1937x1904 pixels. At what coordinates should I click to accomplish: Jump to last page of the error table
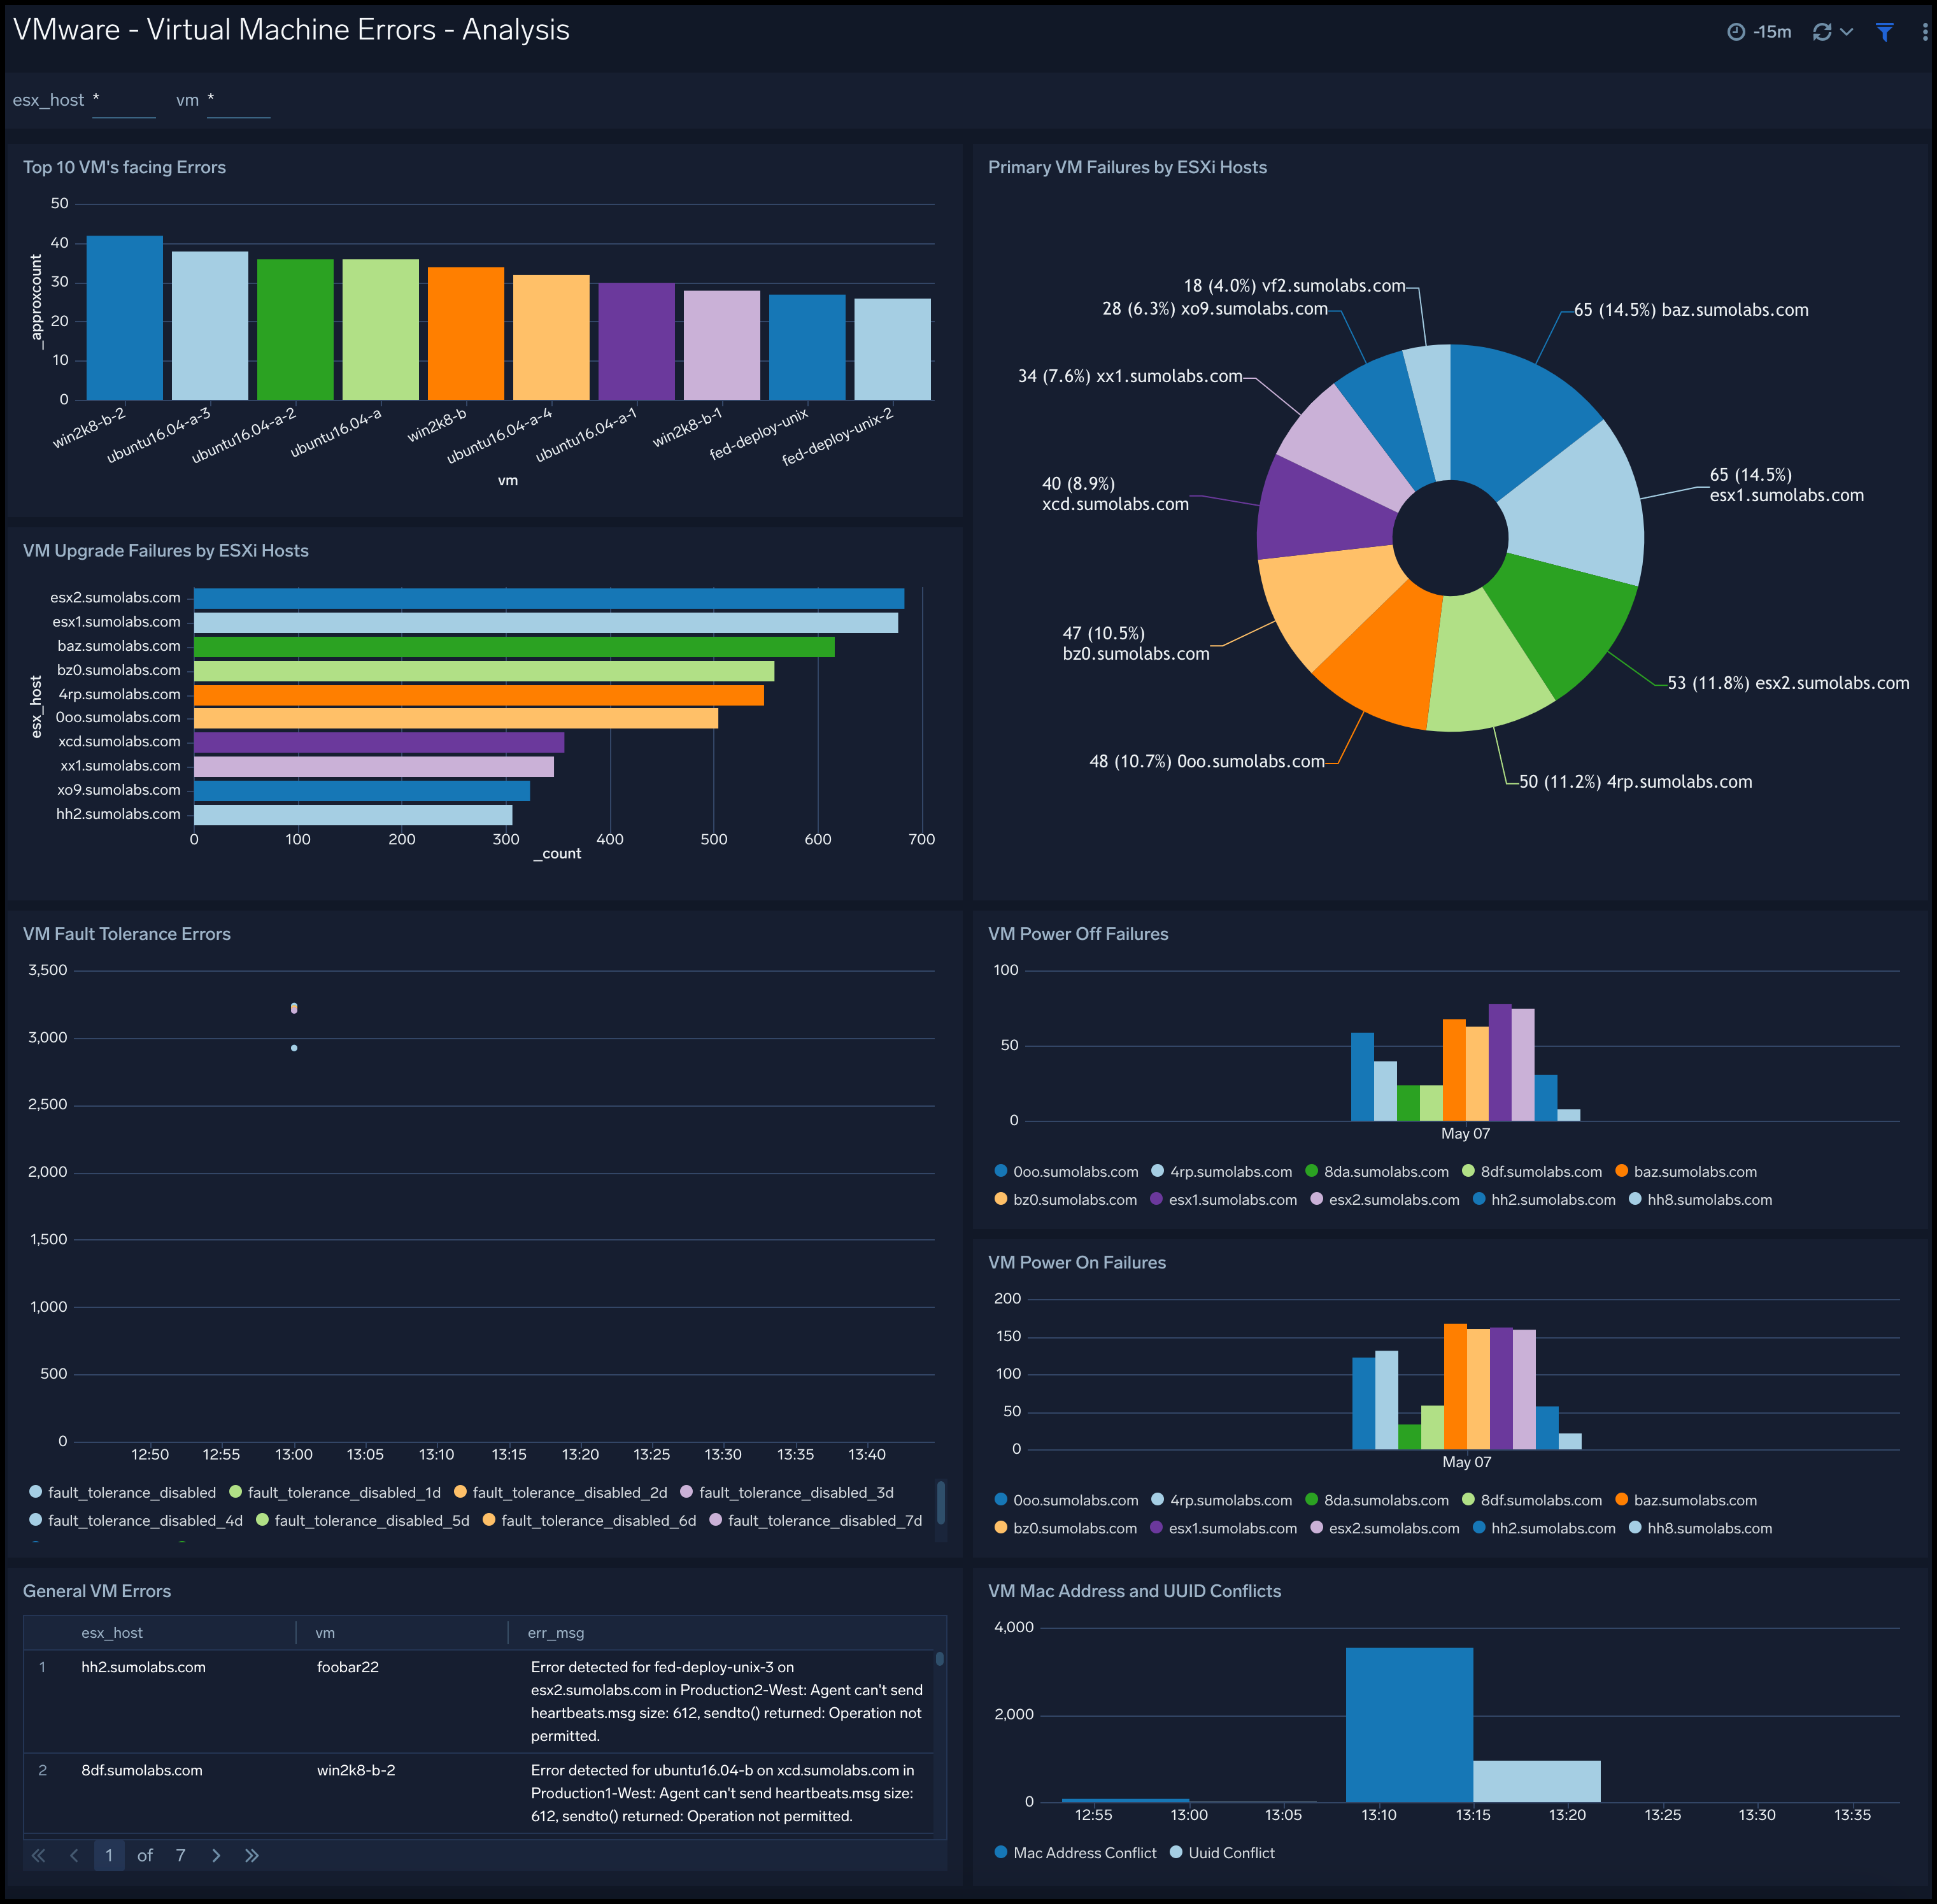click(252, 1855)
